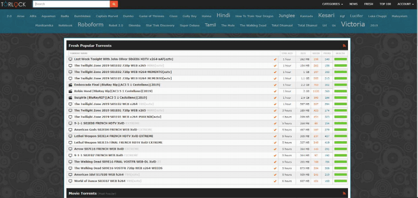Open American Idol S17E08 WEB torrent
Viewport: 418px width, 198px height.
click(107, 175)
